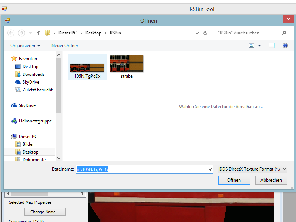Viewport: 296px width, 222px height.
Task: Click the navigation pane scroll-down arrow
Action: (x=58, y=158)
